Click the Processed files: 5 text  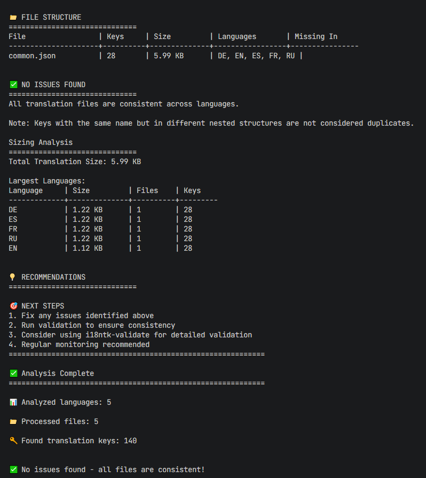[60, 421]
